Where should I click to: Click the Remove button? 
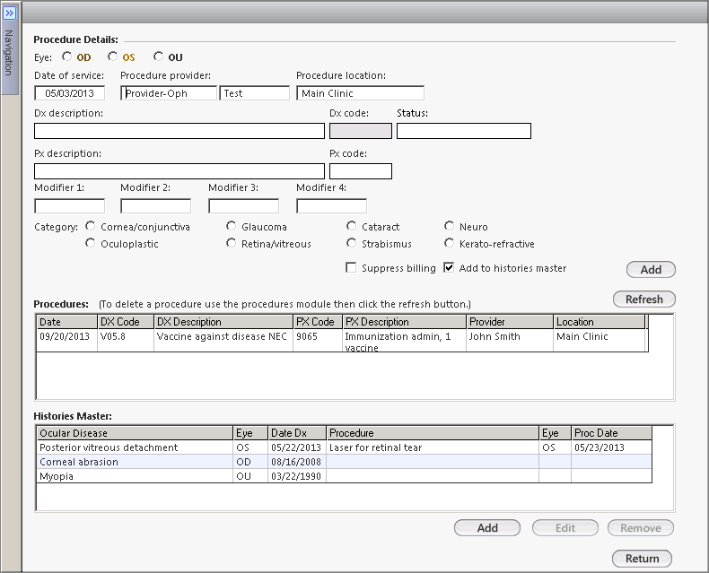click(641, 528)
